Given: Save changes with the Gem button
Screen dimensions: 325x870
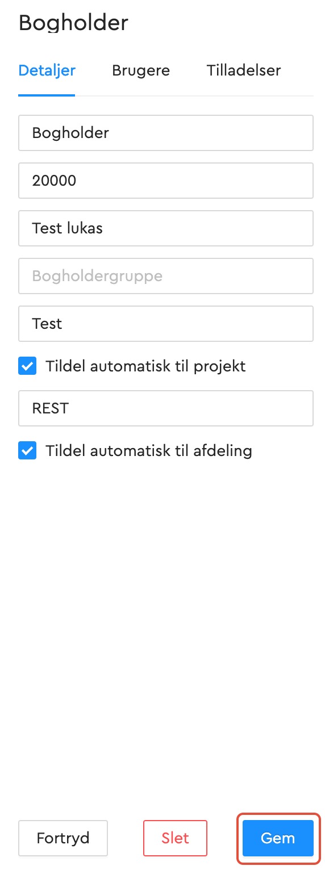Looking at the screenshot, I should pyautogui.click(x=278, y=838).
